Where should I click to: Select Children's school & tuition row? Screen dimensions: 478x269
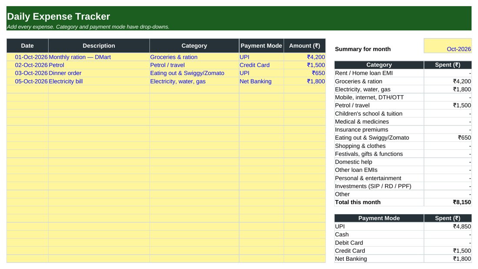(403, 114)
